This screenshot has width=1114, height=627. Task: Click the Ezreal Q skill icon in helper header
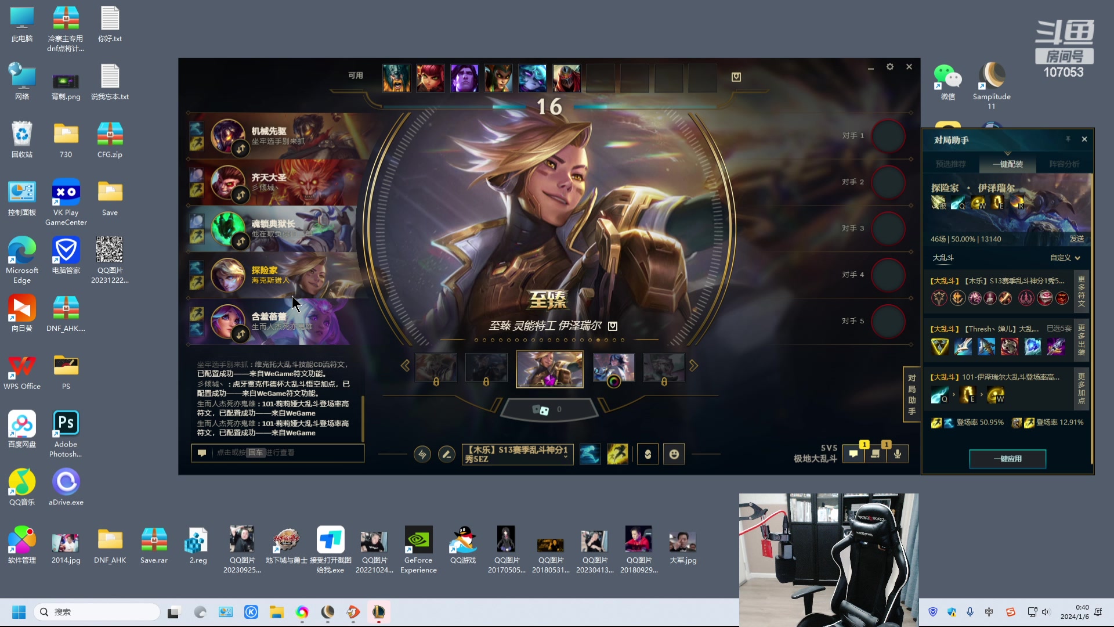[957, 203]
